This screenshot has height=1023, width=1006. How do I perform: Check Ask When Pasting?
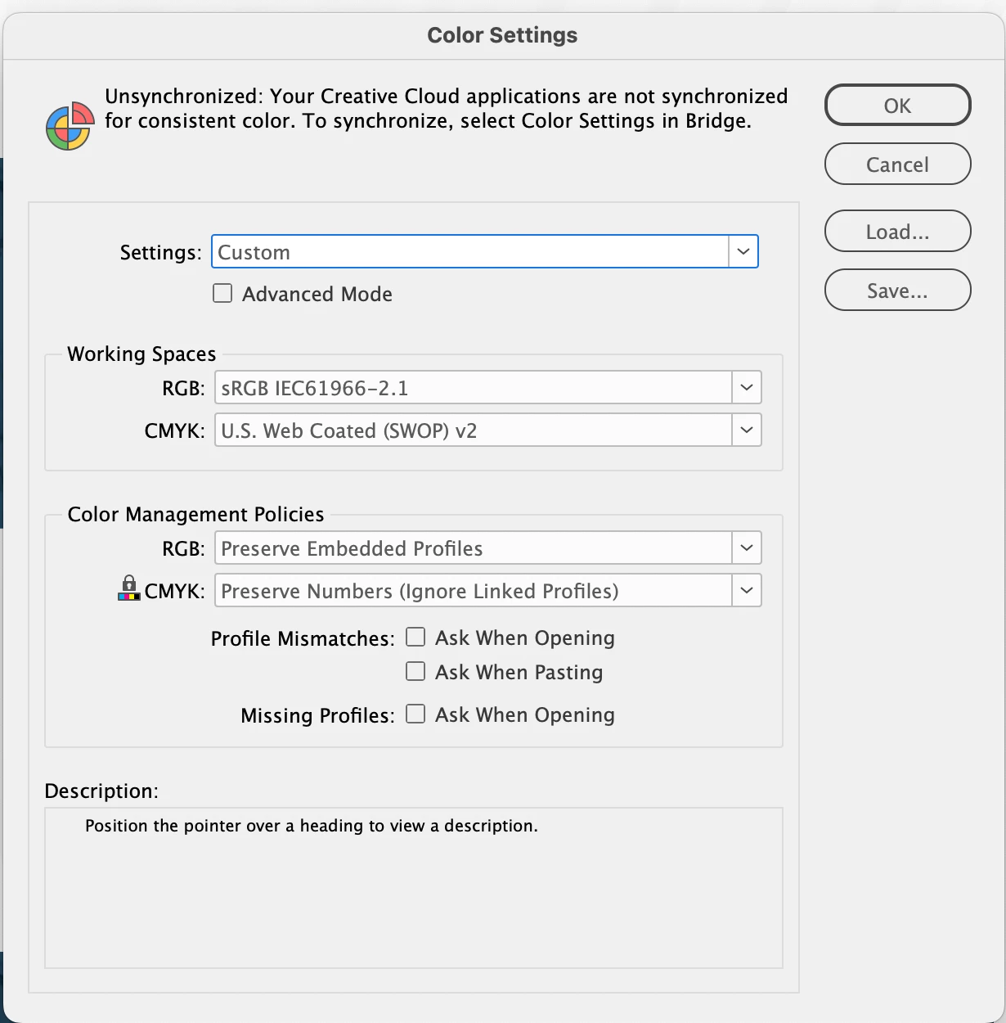[415, 671]
